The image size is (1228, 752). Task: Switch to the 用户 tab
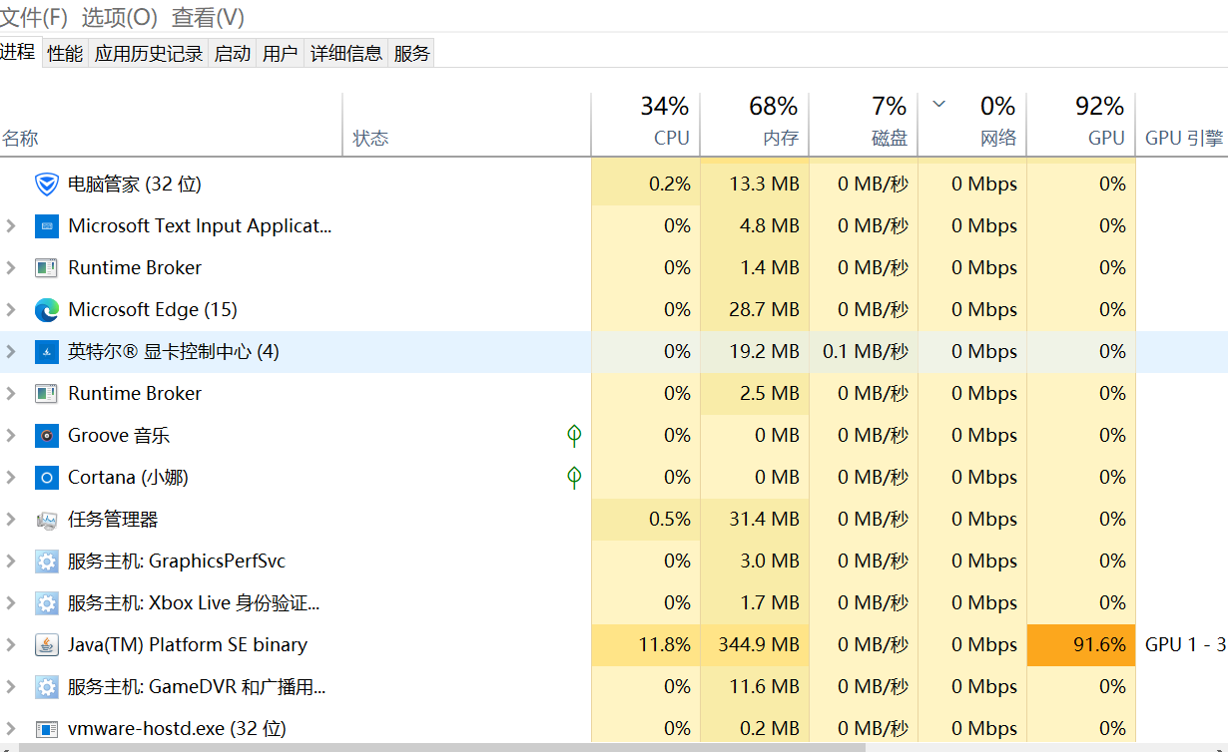tap(281, 54)
